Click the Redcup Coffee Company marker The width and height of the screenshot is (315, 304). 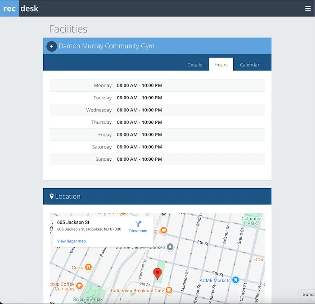80,286
